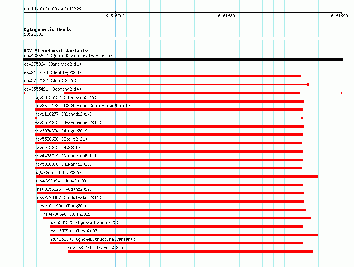Click the 61616700 ruler position label
This screenshot has height=267, width=354.
click(115, 16)
